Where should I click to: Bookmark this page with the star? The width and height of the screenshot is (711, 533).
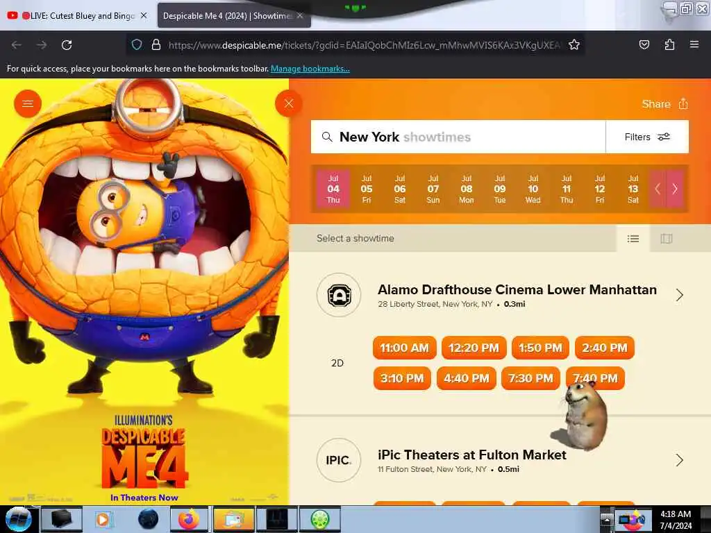pos(574,44)
